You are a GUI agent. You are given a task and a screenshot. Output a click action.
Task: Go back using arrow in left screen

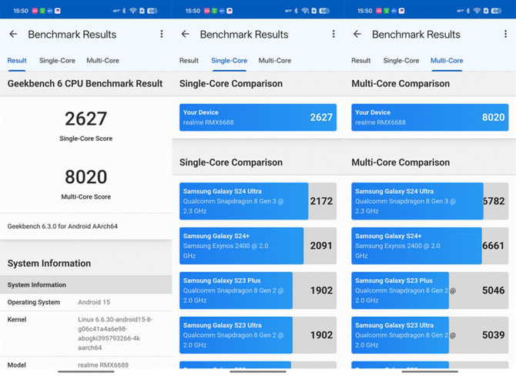coord(13,34)
